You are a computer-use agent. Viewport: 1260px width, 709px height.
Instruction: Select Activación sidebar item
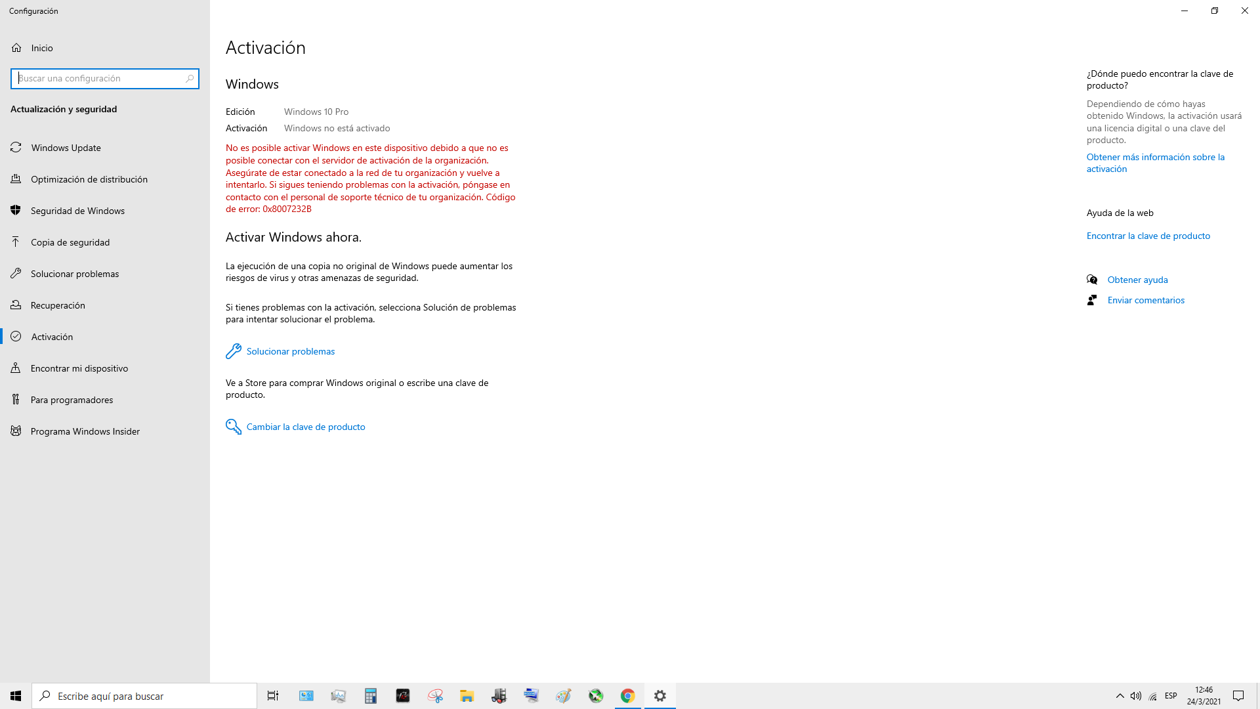(52, 337)
